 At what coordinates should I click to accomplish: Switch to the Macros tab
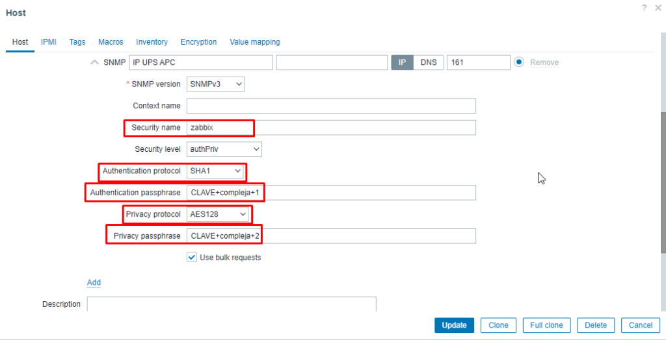tap(111, 42)
